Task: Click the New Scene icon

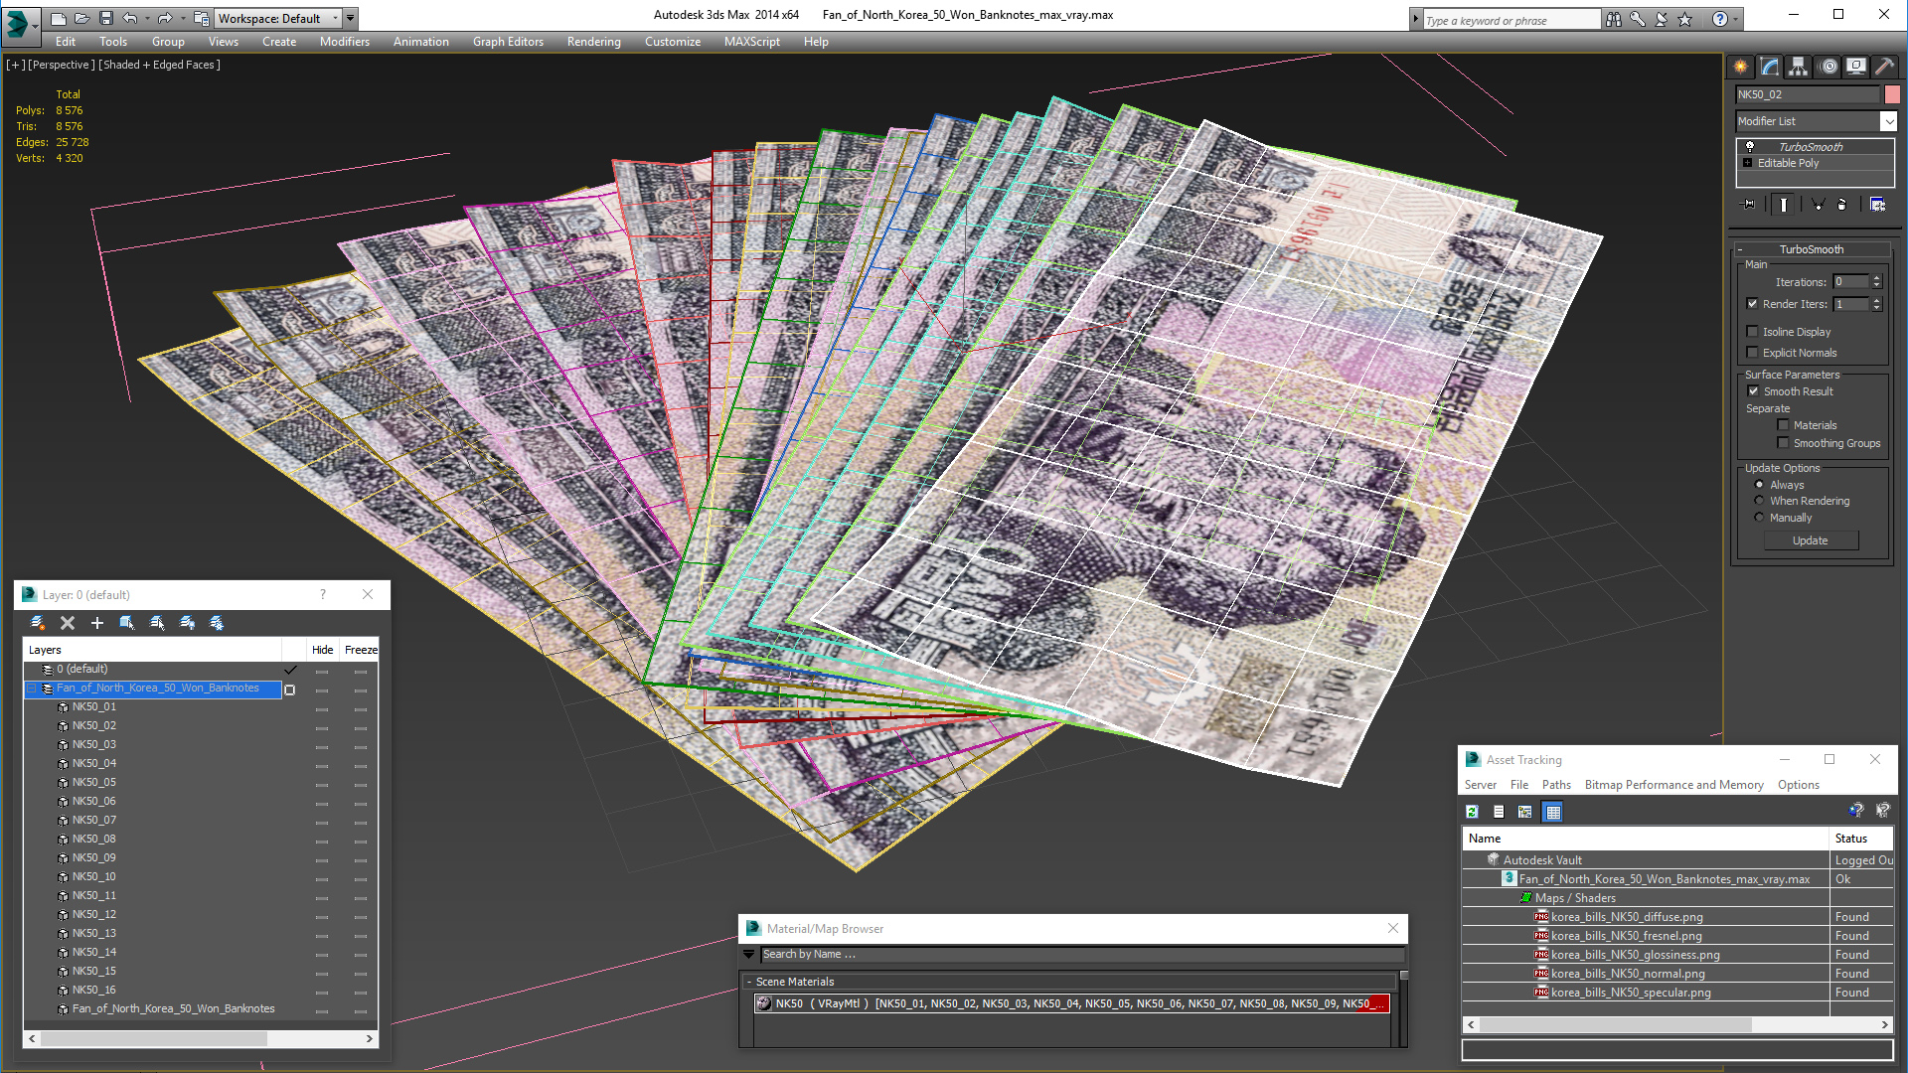Action: [x=59, y=18]
